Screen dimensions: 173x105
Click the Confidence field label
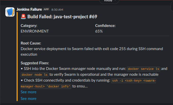(105, 26)
